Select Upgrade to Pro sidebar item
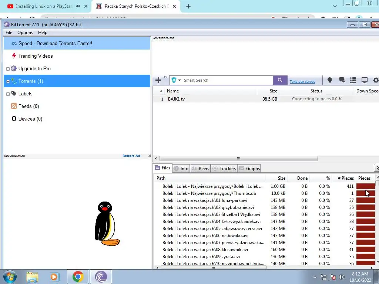The width and height of the screenshot is (379, 284). coord(34,68)
